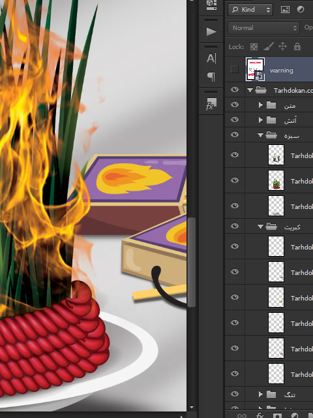
Task: Click the lock all icon
Action: (297, 46)
